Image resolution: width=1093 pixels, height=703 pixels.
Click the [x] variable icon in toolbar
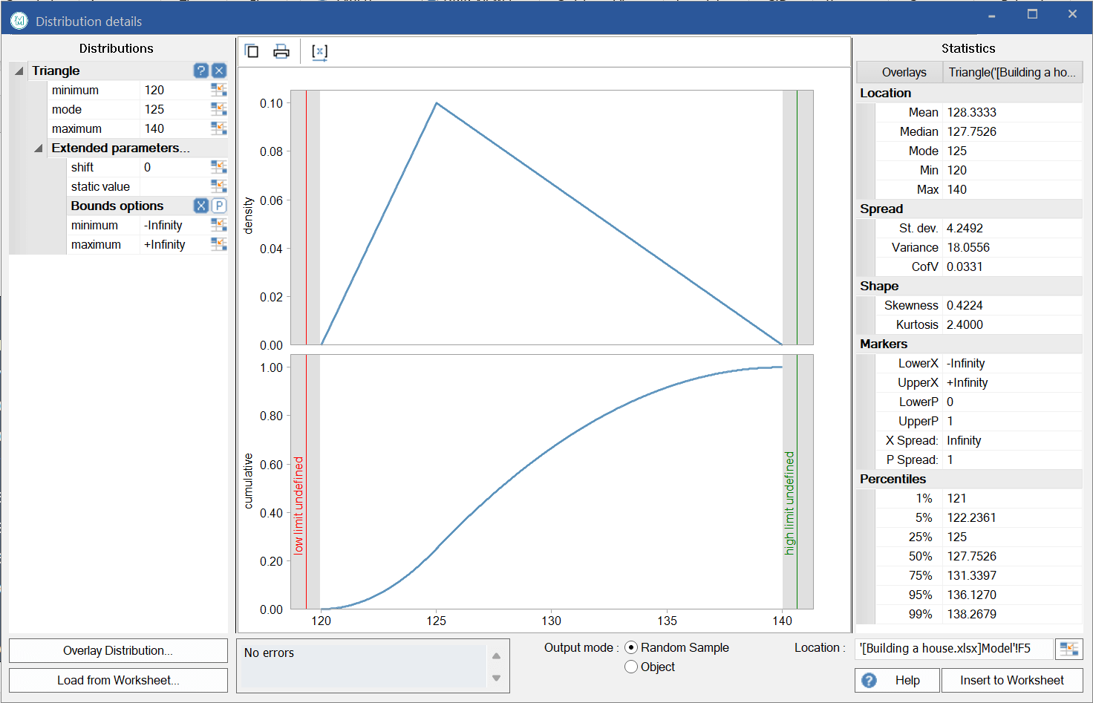point(319,52)
